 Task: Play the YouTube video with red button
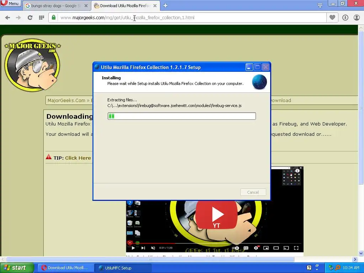(216, 215)
